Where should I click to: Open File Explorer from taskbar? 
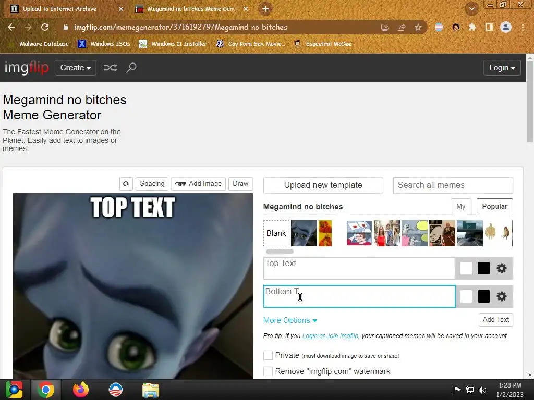point(151,390)
